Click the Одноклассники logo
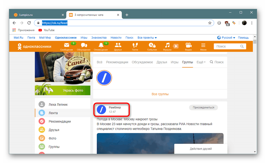This screenshot has width=266, height=163. tap(34, 47)
